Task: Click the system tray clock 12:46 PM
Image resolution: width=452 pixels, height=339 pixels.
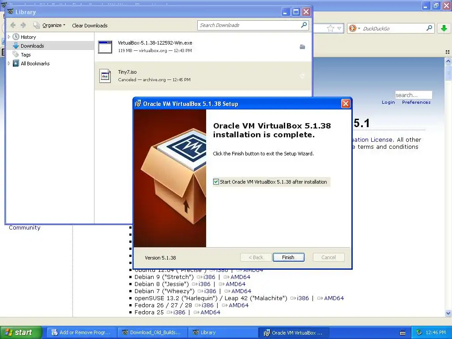Action: tap(436, 332)
